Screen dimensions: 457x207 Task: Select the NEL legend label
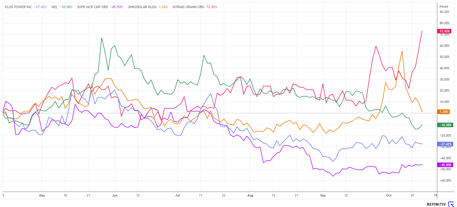pyautogui.click(x=55, y=7)
